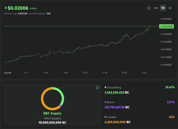Image resolution: width=178 pixels, height=129 pixels.
Task: Click the 62% locked percentage
Action: 172,117
